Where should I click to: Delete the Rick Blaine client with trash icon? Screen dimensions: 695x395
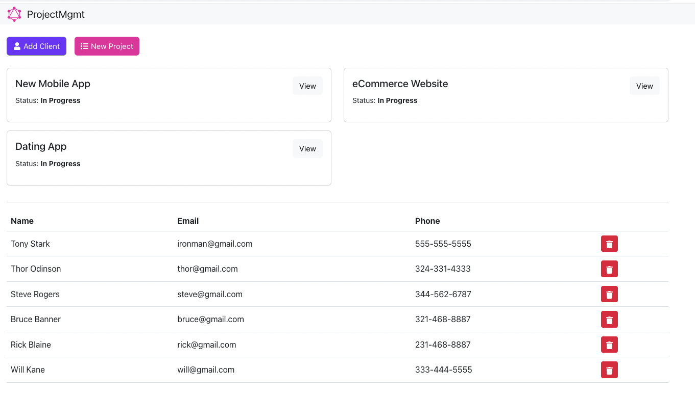[x=609, y=345]
